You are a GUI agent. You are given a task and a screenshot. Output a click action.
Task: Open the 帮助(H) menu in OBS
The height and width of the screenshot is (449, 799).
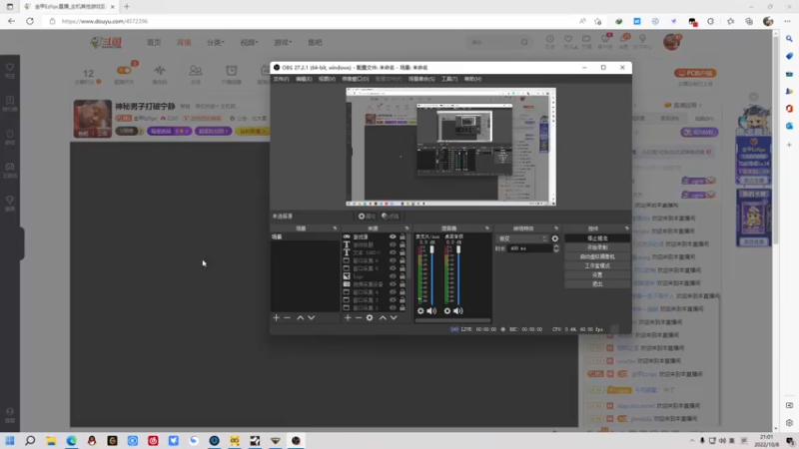472,79
